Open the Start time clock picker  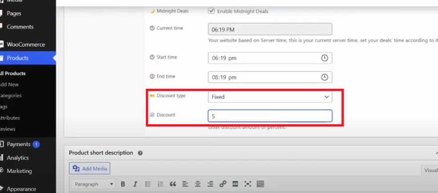click(x=325, y=58)
